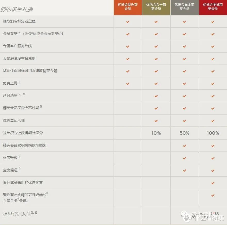Toggle the 俱乐部会员 checkmark for 赚取酒店积分或里程
The width and height of the screenshot is (227, 225).
coord(128,22)
